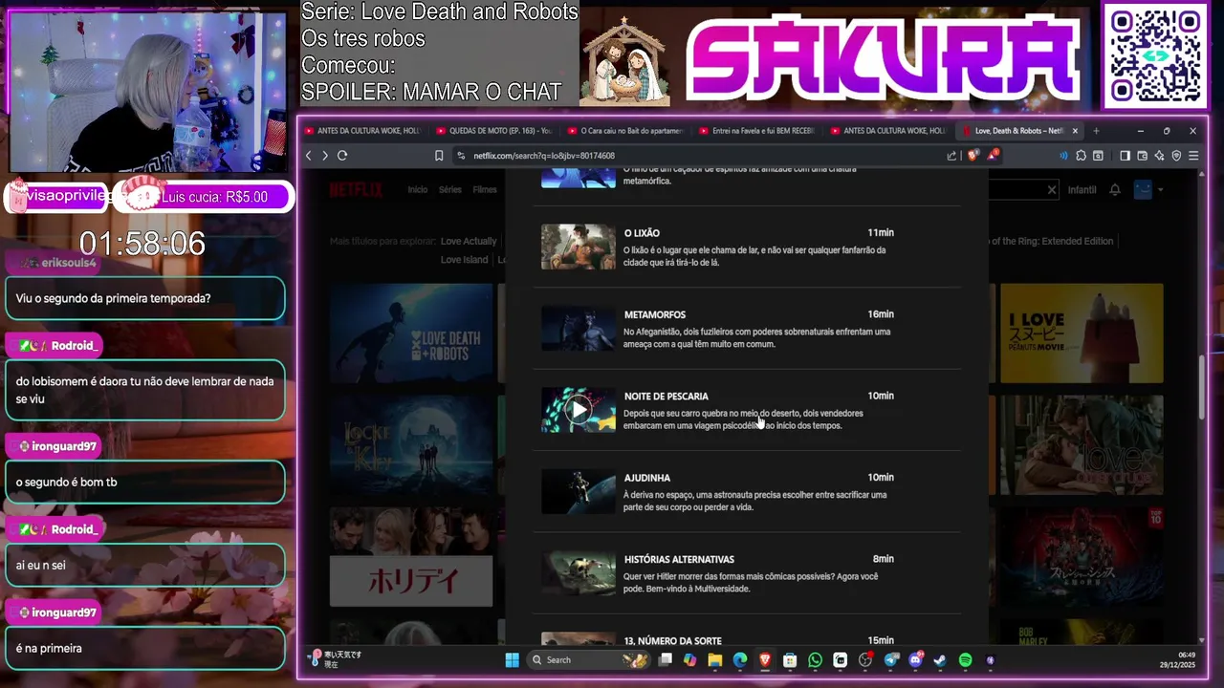Open Windows Start menu
Screen dimensions: 1224x688
pos(512,659)
